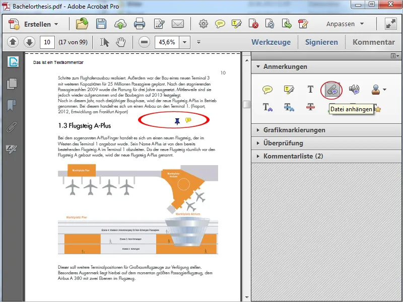Open the pen signature panel in left sidebar
This screenshot has height=302, width=403.
12,148
